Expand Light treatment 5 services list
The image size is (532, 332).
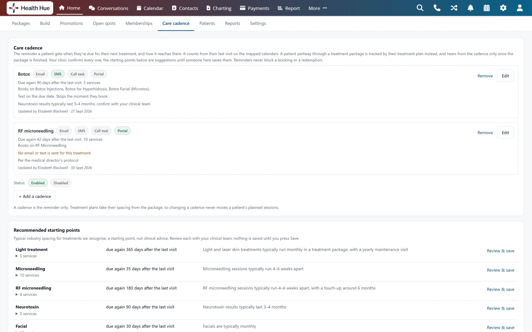point(26,256)
